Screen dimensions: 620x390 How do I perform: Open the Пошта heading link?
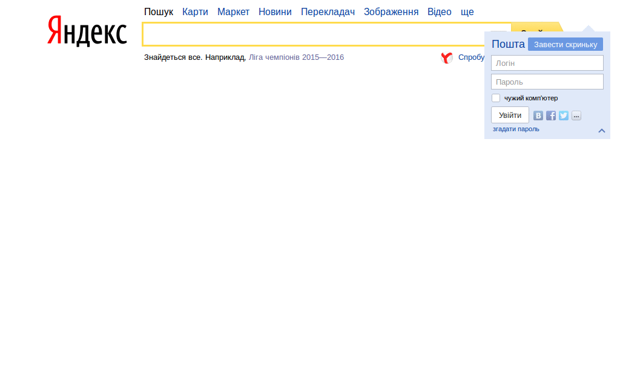coord(508,44)
